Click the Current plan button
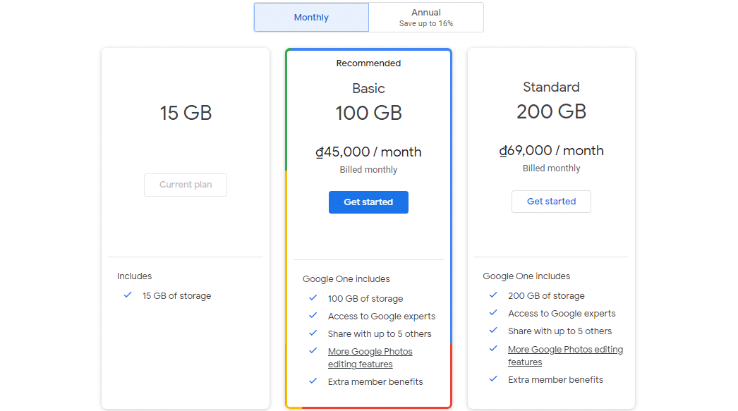The image size is (738, 411). point(186,185)
